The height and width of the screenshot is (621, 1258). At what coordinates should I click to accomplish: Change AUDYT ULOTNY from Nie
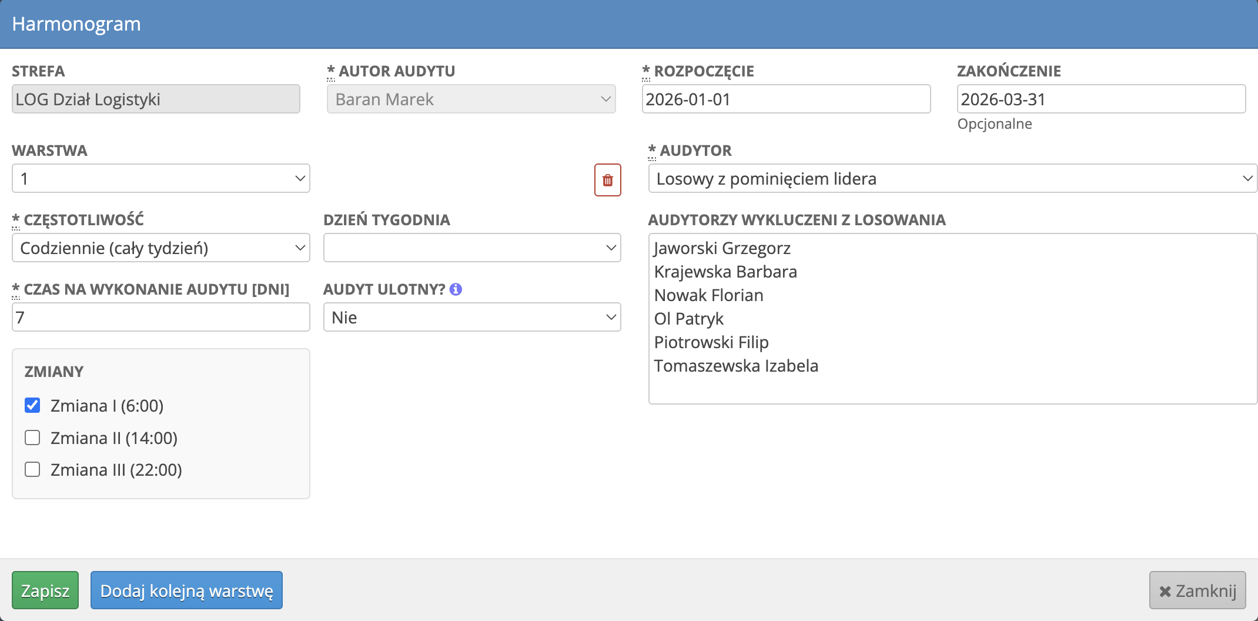tap(471, 317)
